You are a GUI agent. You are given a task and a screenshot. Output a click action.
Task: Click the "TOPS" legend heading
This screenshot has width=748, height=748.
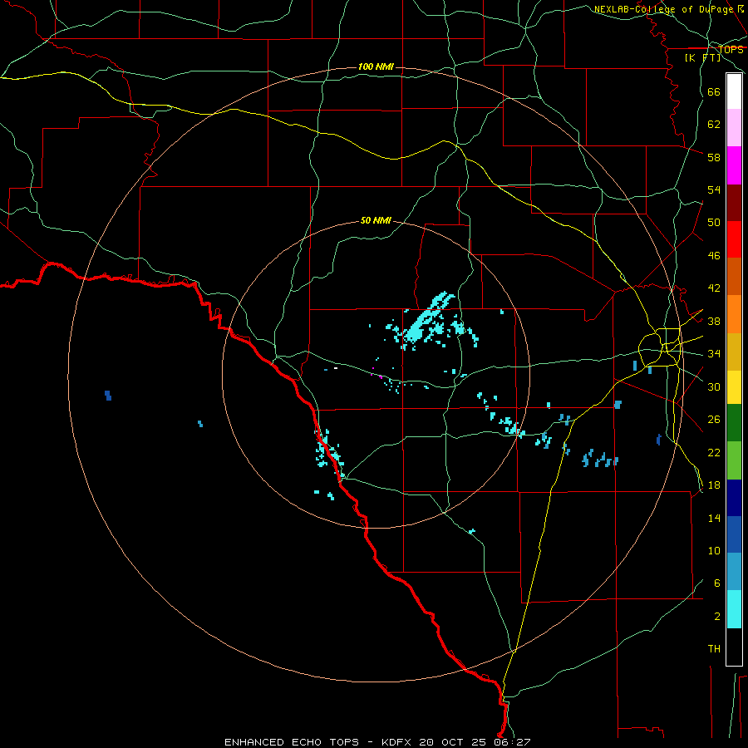tap(731, 49)
